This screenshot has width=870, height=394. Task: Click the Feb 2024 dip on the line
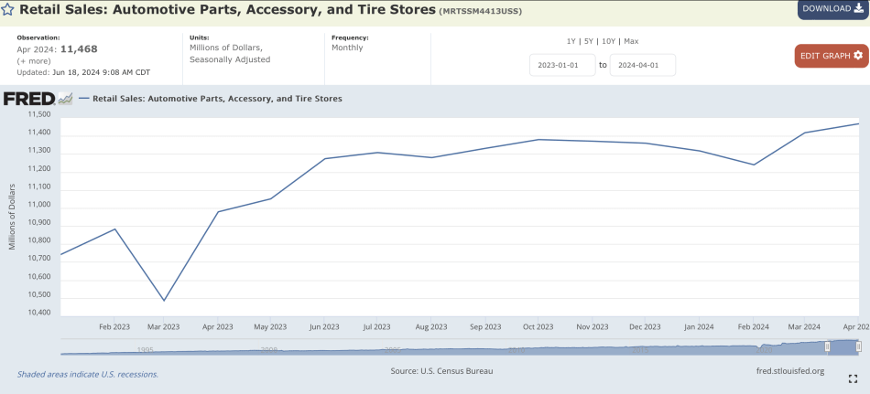754,165
